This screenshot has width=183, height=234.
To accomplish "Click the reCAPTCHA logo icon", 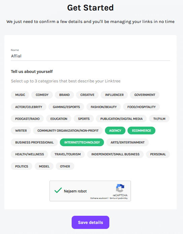I will pos(120,188).
